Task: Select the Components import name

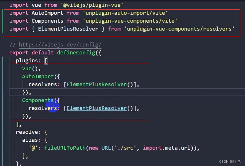Action: tap(47, 21)
